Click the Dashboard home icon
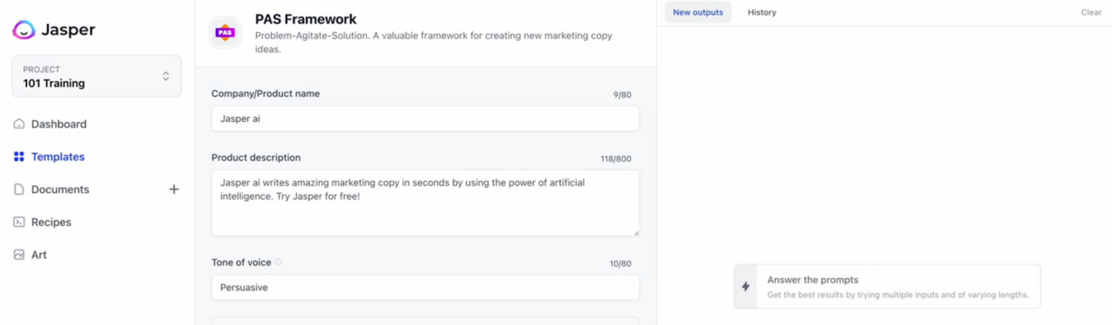1112x325 pixels. pos(19,124)
